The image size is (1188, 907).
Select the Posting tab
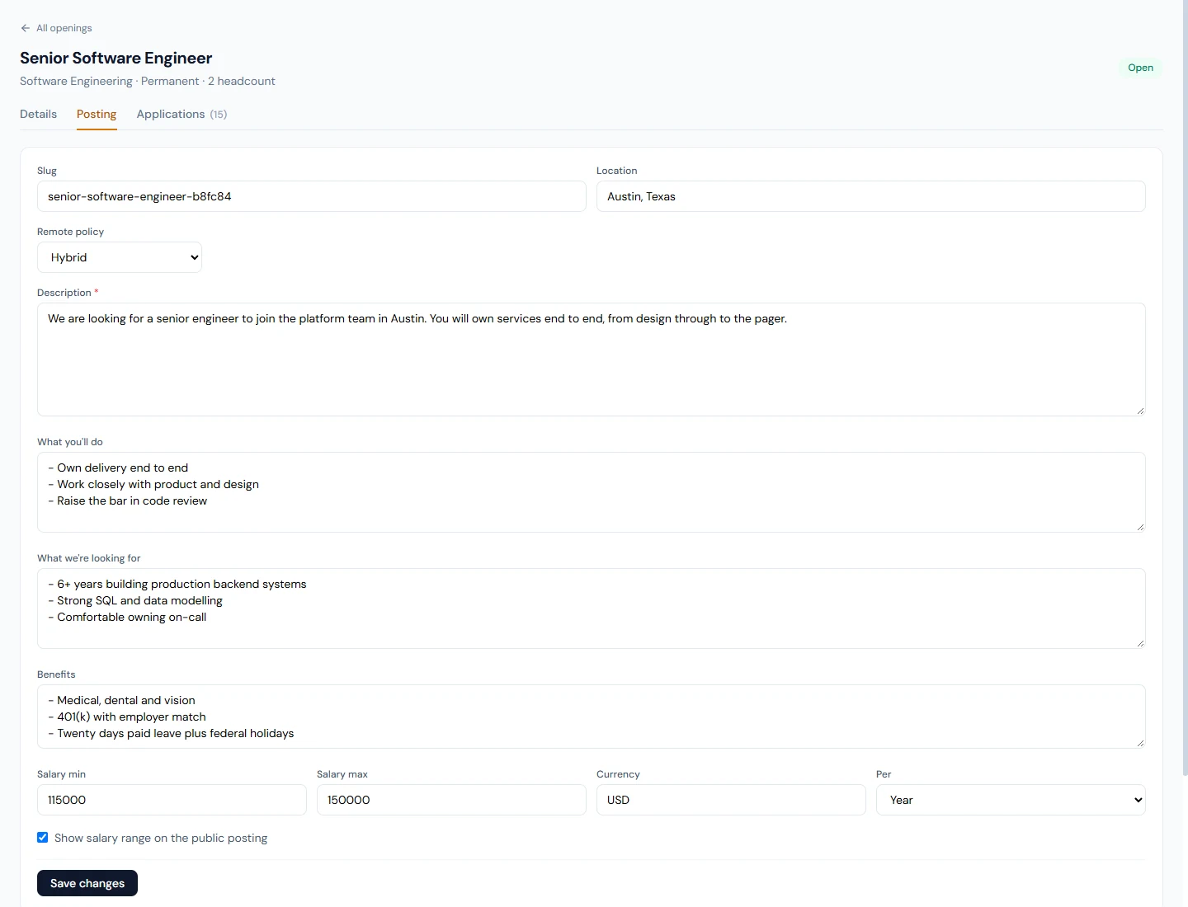97,114
